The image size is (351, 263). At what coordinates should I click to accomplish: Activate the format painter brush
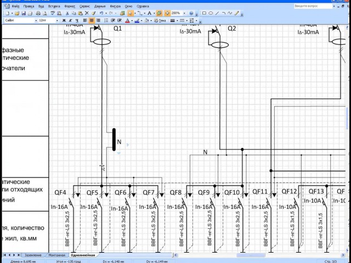tap(94, 13)
